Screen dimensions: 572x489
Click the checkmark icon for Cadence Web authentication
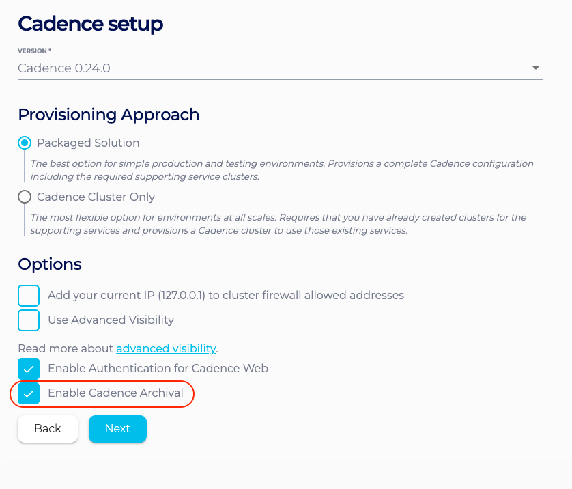pyautogui.click(x=28, y=369)
